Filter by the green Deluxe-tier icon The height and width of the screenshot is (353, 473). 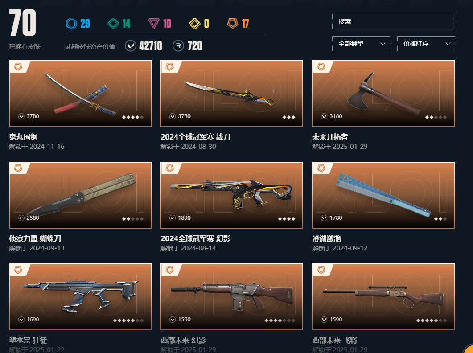[113, 23]
